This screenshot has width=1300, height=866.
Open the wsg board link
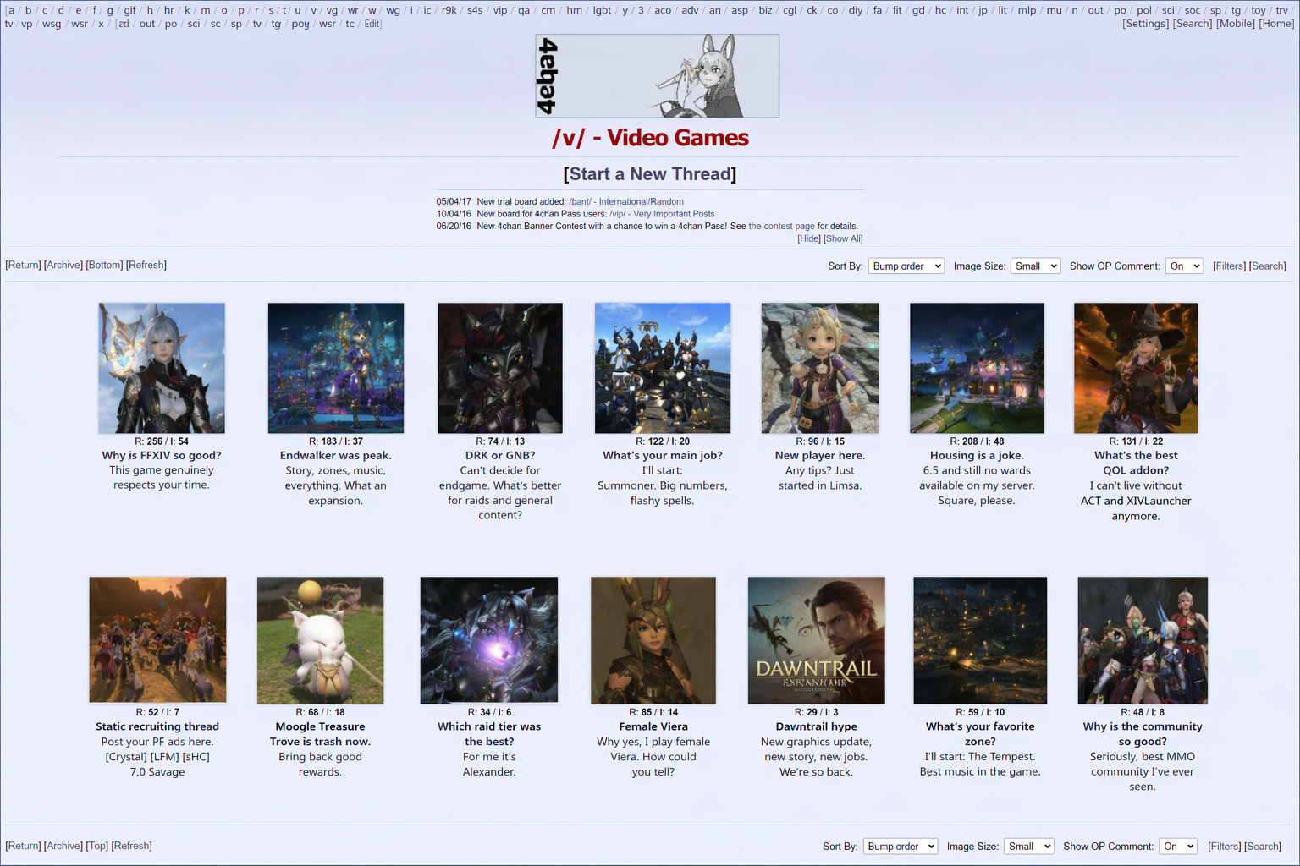click(52, 24)
